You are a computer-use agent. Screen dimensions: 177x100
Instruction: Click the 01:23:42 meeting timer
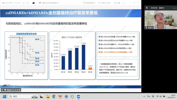(x=17, y=3)
